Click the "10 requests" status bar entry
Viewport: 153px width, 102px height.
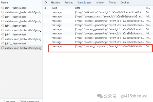pos(9,101)
